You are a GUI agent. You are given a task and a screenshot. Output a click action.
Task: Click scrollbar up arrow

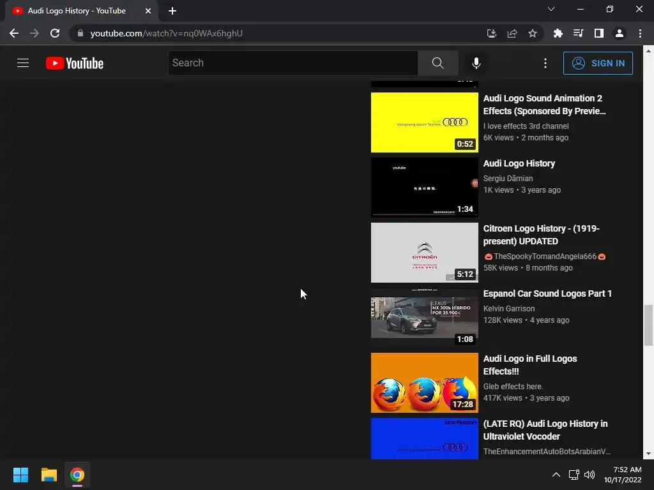tap(648, 51)
